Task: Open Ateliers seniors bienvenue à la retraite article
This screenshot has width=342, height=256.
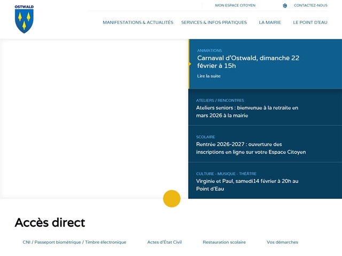Action: [x=247, y=111]
